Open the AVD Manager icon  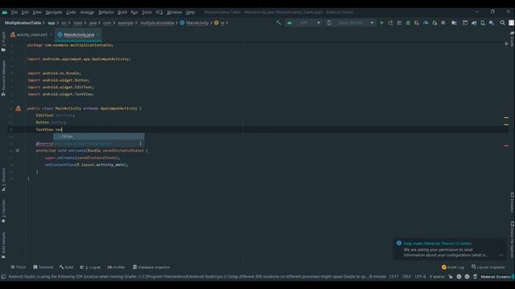(483, 23)
